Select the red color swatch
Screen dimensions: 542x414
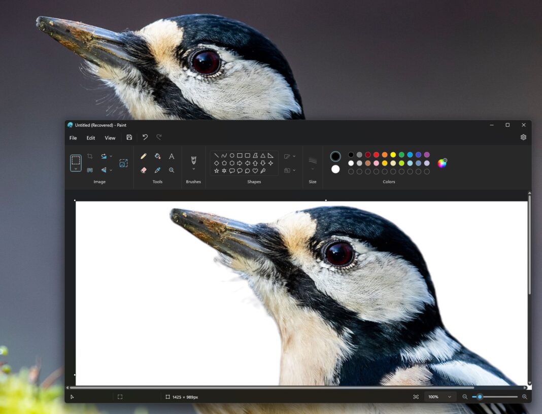pyautogui.click(x=376, y=155)
